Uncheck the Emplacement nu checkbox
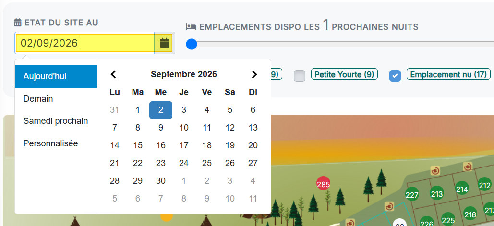The height and width of the screenshot is (226, 494). [395, 75]
